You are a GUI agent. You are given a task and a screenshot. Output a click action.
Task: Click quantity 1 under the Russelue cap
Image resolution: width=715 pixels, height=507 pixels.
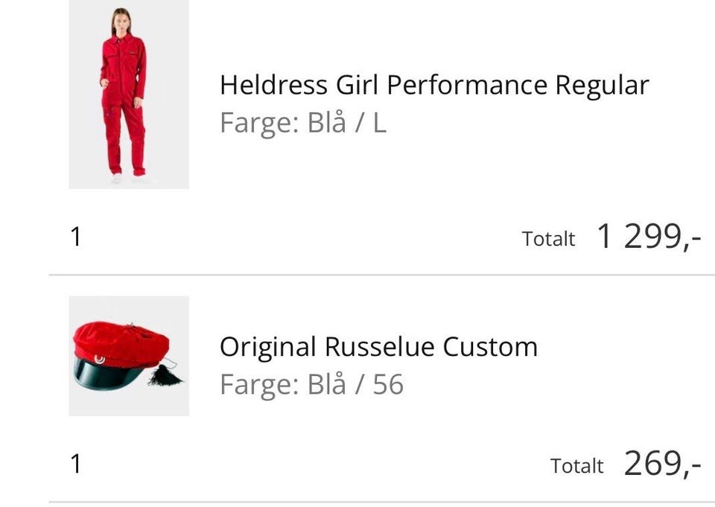[75, 465]
